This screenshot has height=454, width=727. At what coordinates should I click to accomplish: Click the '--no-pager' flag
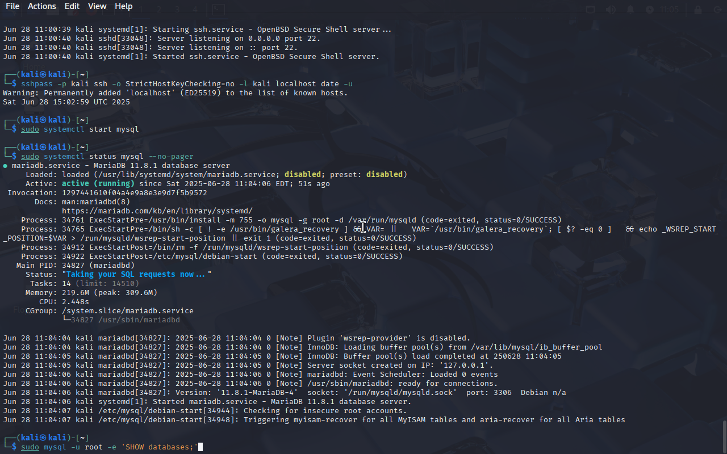tap(171, 157)
